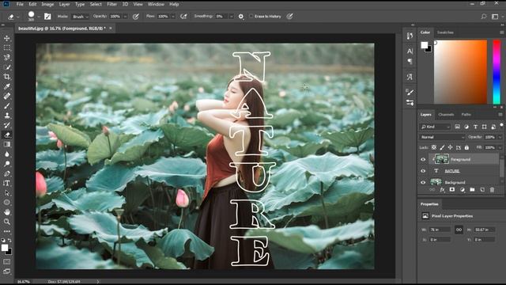
Task: Open the brush settings panel button
Action: tap(47, 17)
